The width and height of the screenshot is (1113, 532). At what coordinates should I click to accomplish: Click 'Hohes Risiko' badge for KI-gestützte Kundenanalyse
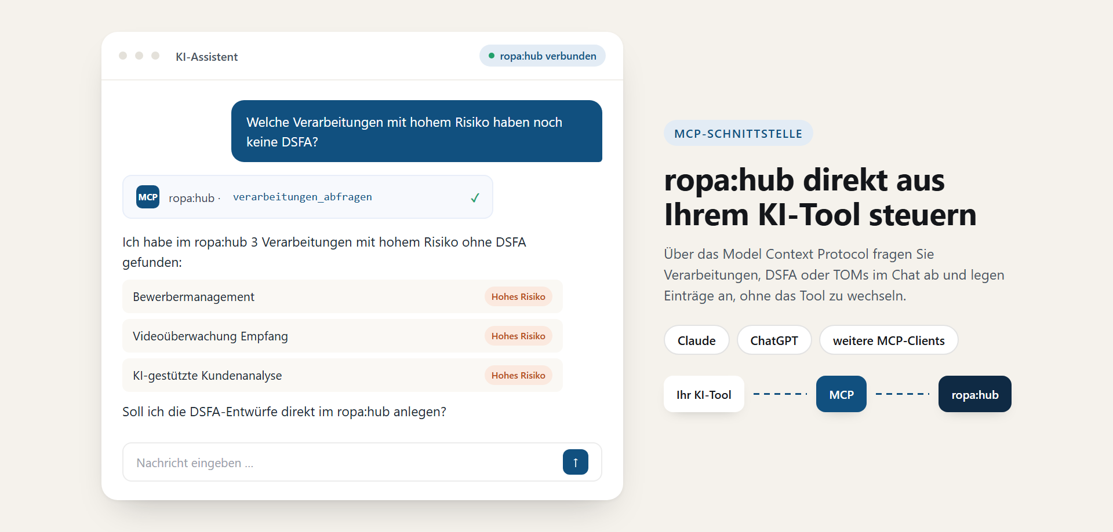tap(518, 375)
